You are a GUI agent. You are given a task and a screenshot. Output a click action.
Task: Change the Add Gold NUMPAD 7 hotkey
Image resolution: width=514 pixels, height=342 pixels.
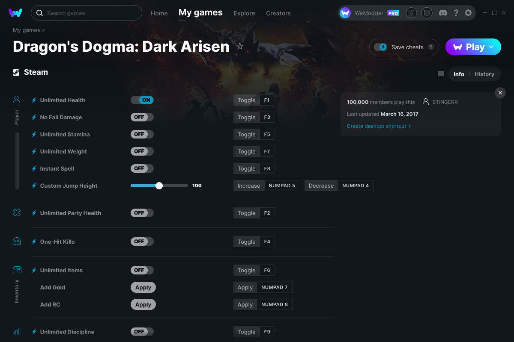click(275, 287)
